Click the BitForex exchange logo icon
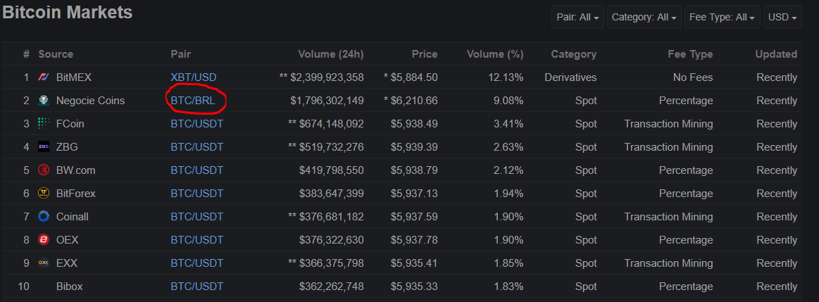 [x=44, y=194]
